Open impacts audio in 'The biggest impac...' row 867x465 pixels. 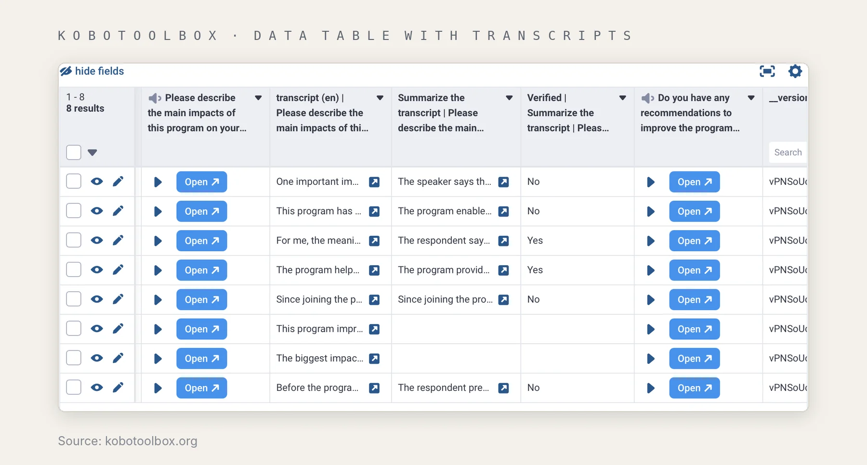(x=202, y=359)
